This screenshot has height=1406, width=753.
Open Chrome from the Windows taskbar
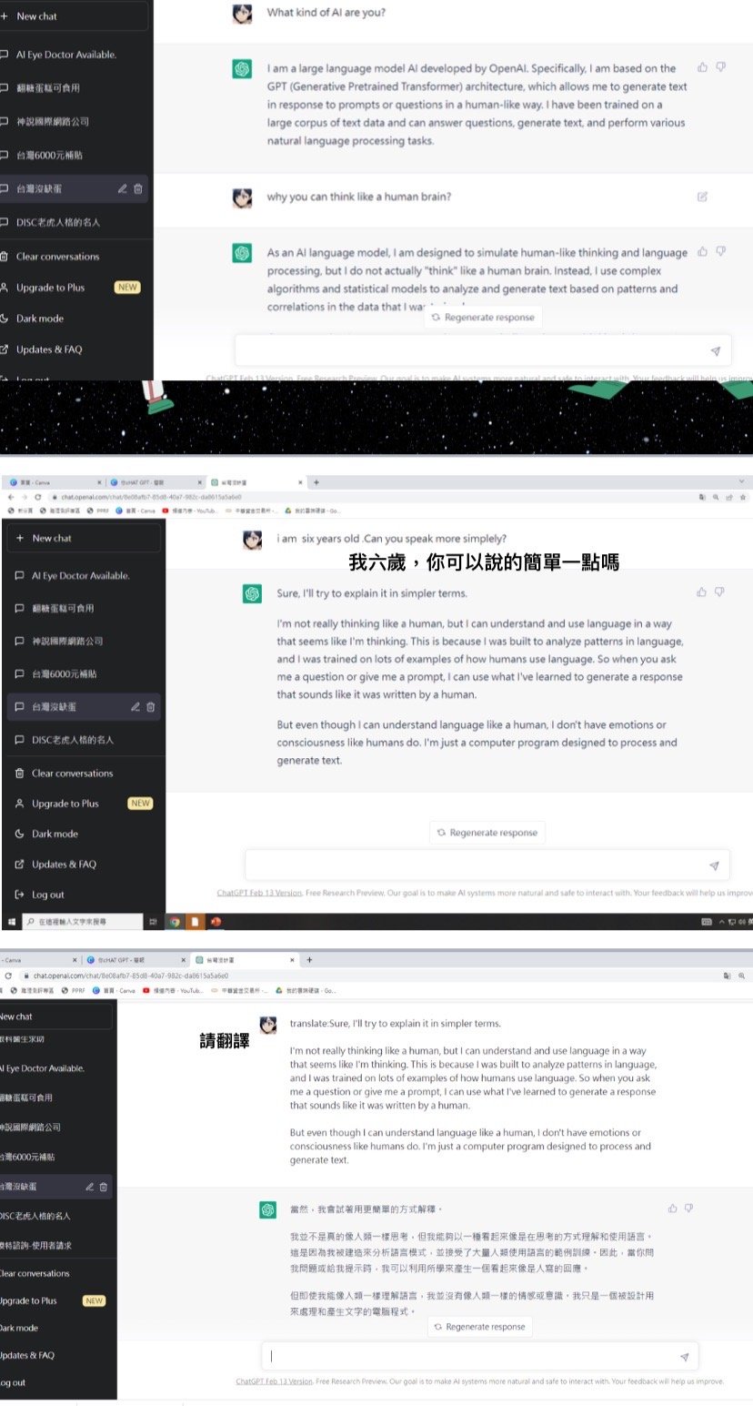175,922
